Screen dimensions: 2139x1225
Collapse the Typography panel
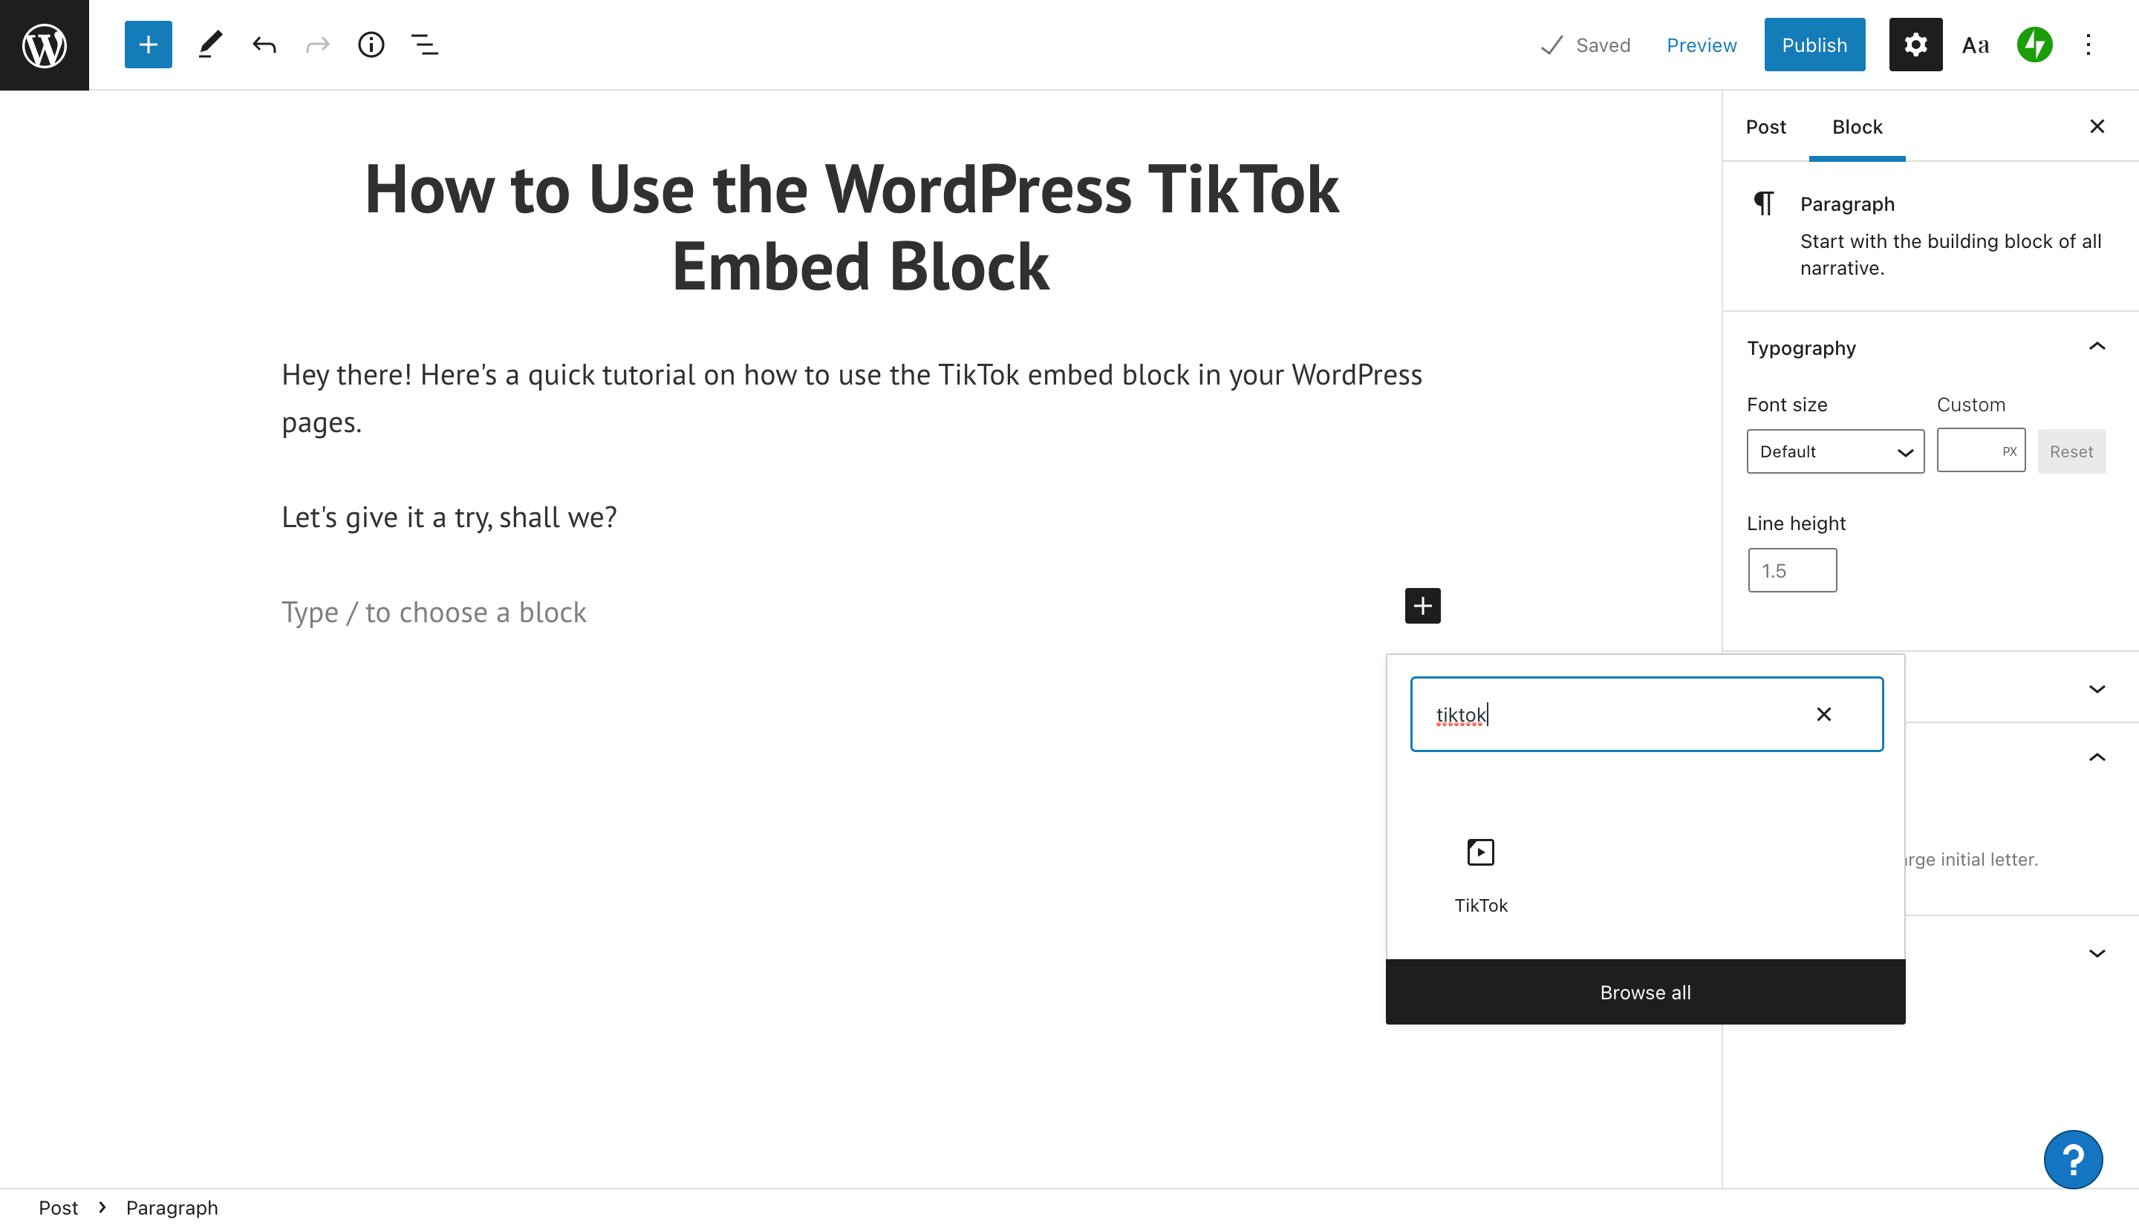click(x=2097, y=347)
